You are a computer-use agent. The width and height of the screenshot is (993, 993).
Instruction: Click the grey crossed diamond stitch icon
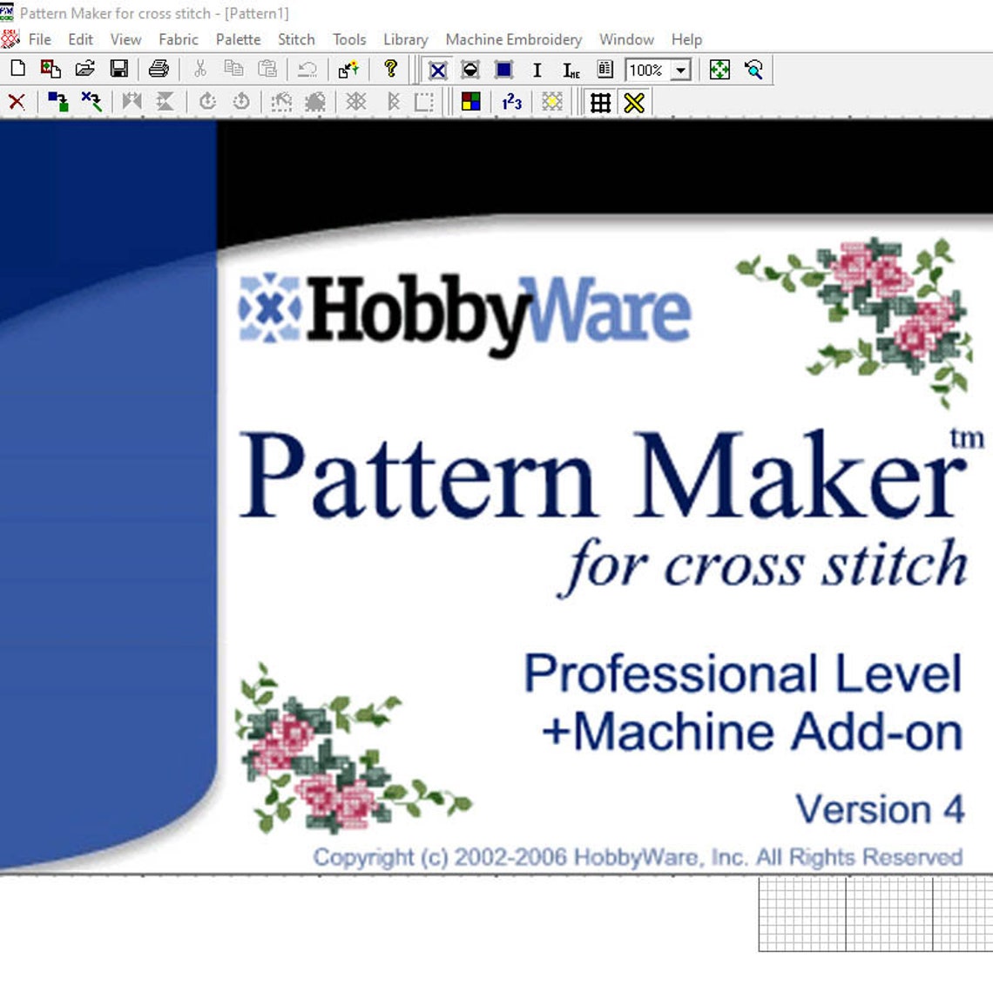tap(356, 102)
